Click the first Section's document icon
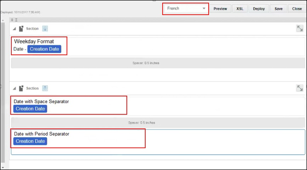This screenshot has height=170, width=307. [21, 29]
